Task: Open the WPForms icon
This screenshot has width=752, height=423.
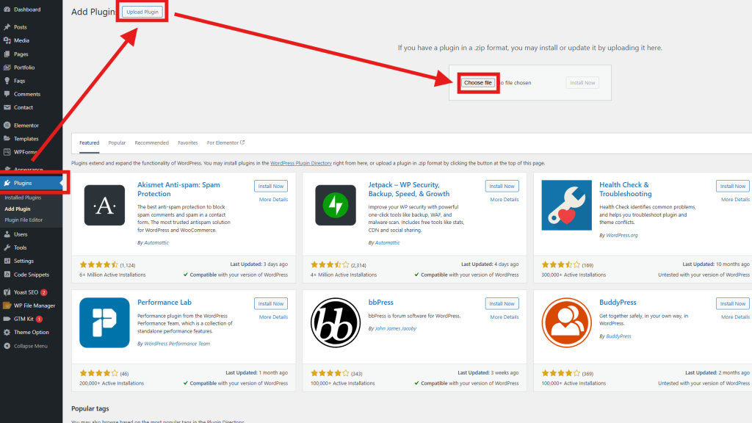Action: tap(7, 152)
